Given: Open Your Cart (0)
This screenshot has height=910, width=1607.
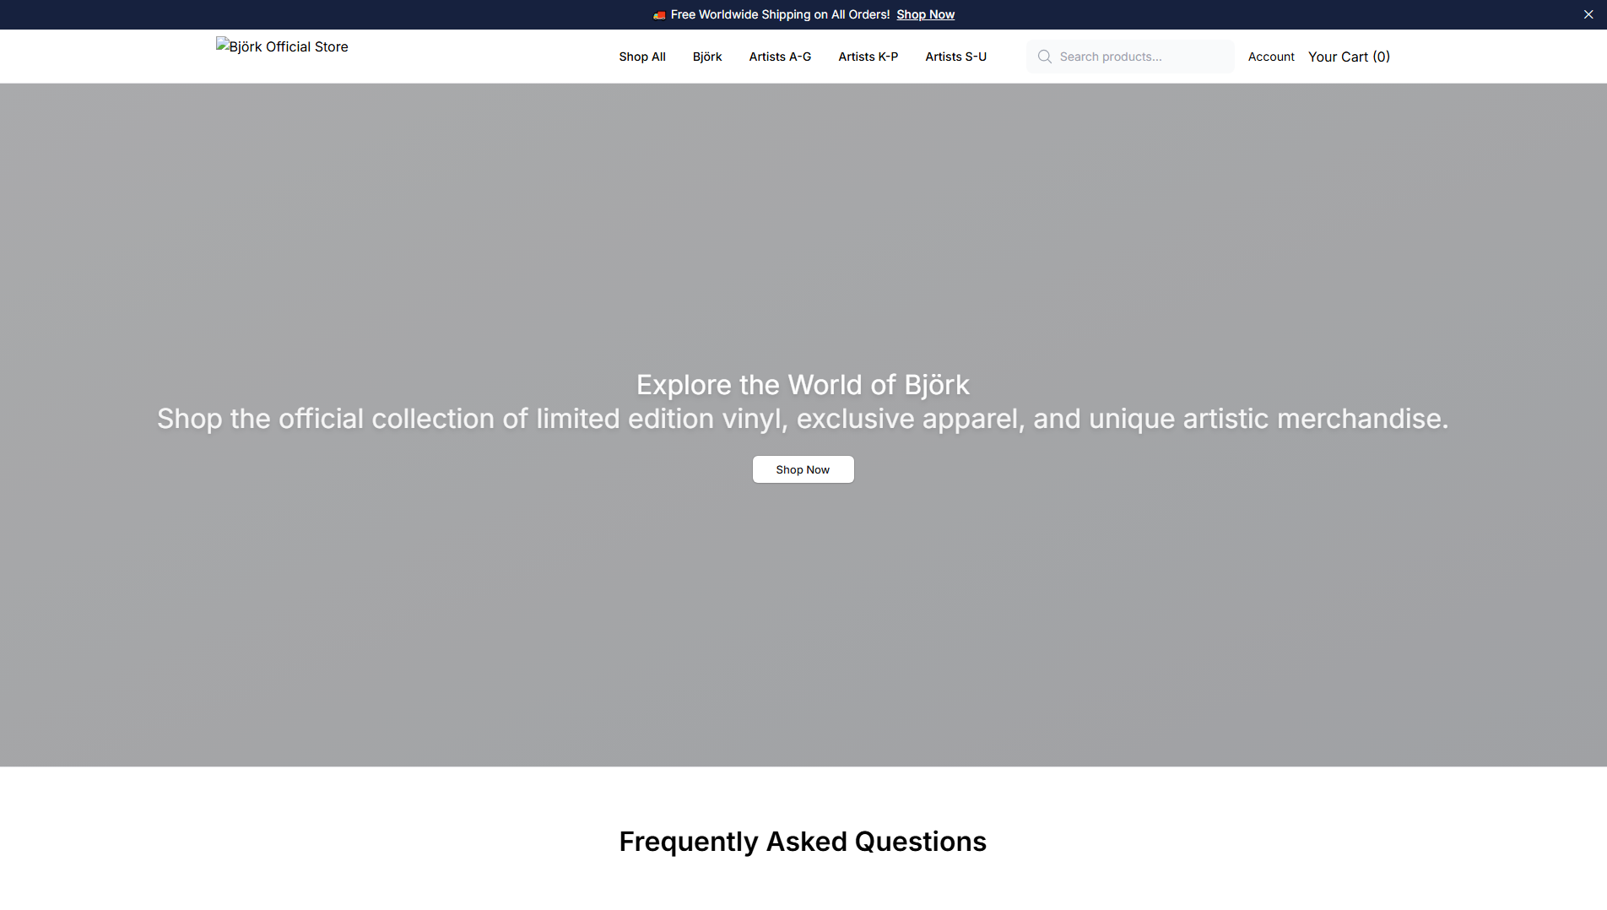Looking at the screenshot, I should pos(1349,57).
